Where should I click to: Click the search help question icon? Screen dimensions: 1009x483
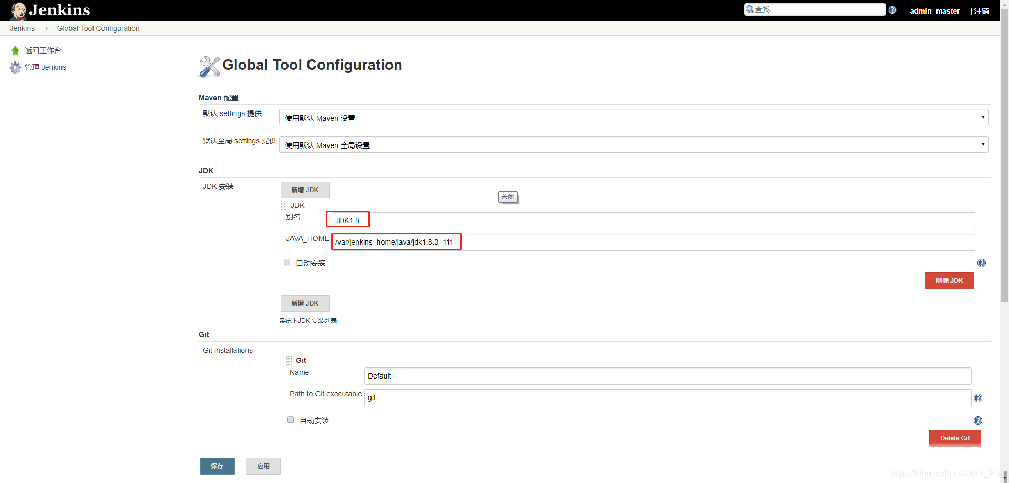892,10
